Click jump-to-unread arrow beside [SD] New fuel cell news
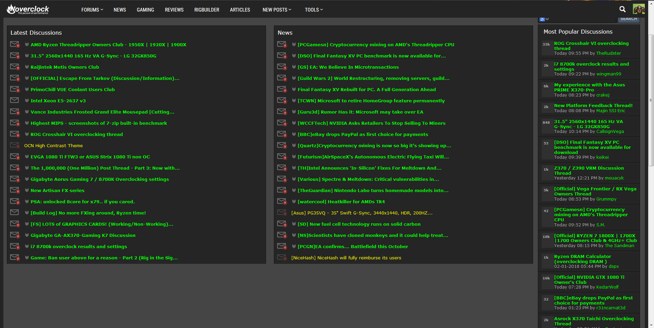 click(294, 224)
